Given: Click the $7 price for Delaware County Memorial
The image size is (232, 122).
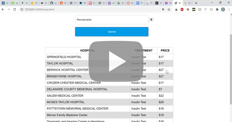Looking at the screenshot, I should [x=161, y=89].
